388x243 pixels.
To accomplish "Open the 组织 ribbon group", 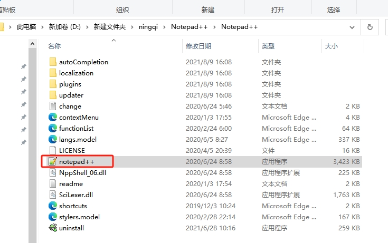I will [122, 10].
